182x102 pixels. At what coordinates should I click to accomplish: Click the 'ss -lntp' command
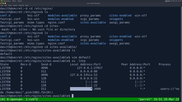click(78, 61)
